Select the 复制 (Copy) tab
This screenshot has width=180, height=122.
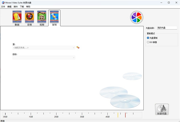point(54,18)
